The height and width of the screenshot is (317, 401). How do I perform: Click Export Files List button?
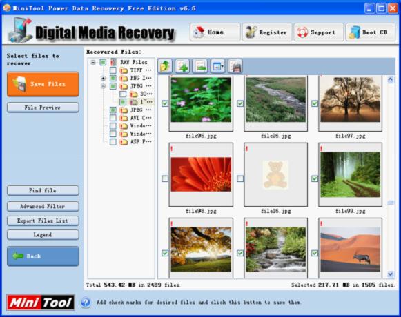[43, 221]
